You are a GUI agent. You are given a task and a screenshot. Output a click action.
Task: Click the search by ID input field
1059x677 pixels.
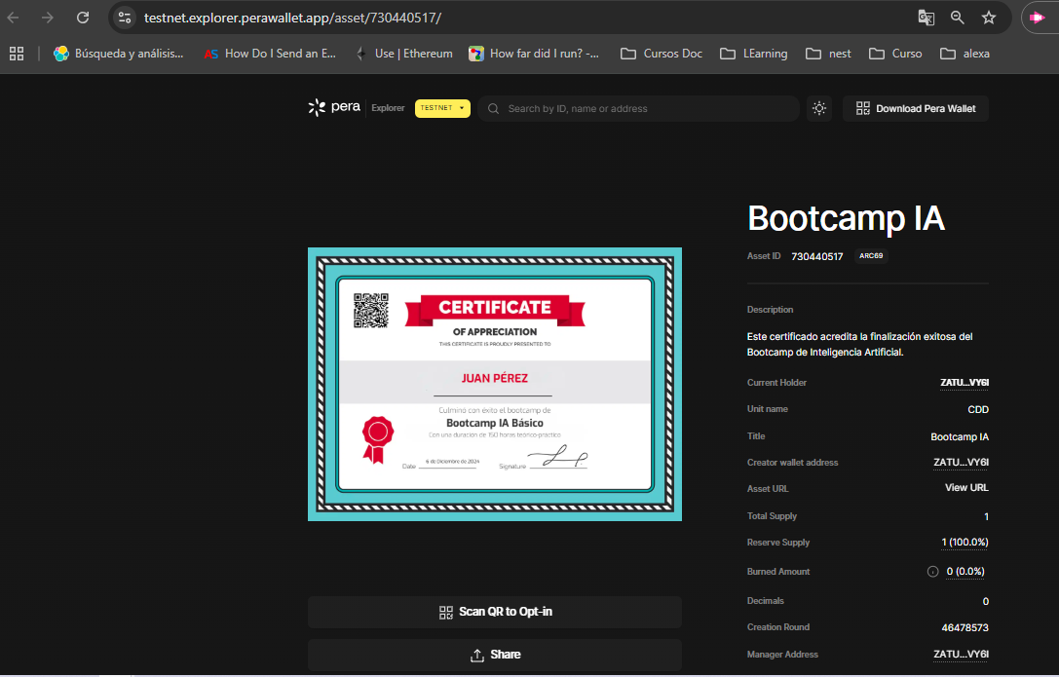643,108
